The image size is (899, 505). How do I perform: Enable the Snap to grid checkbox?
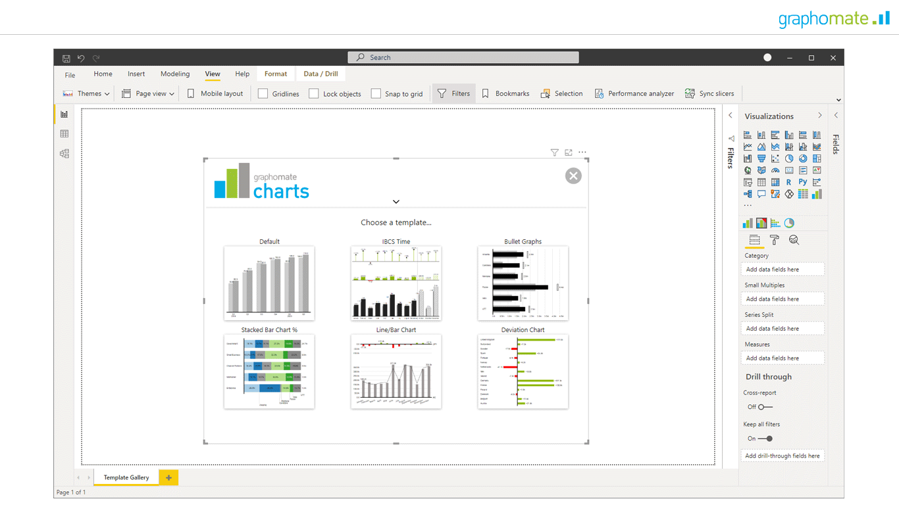376,93
